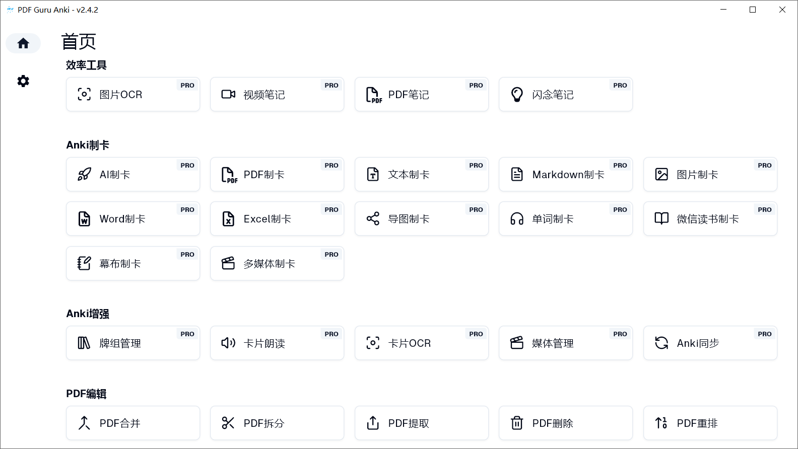The width and height of the screenshot is (798, 449).
Task: Open the Anki同步 card
Action: click(x=710, y=343)
